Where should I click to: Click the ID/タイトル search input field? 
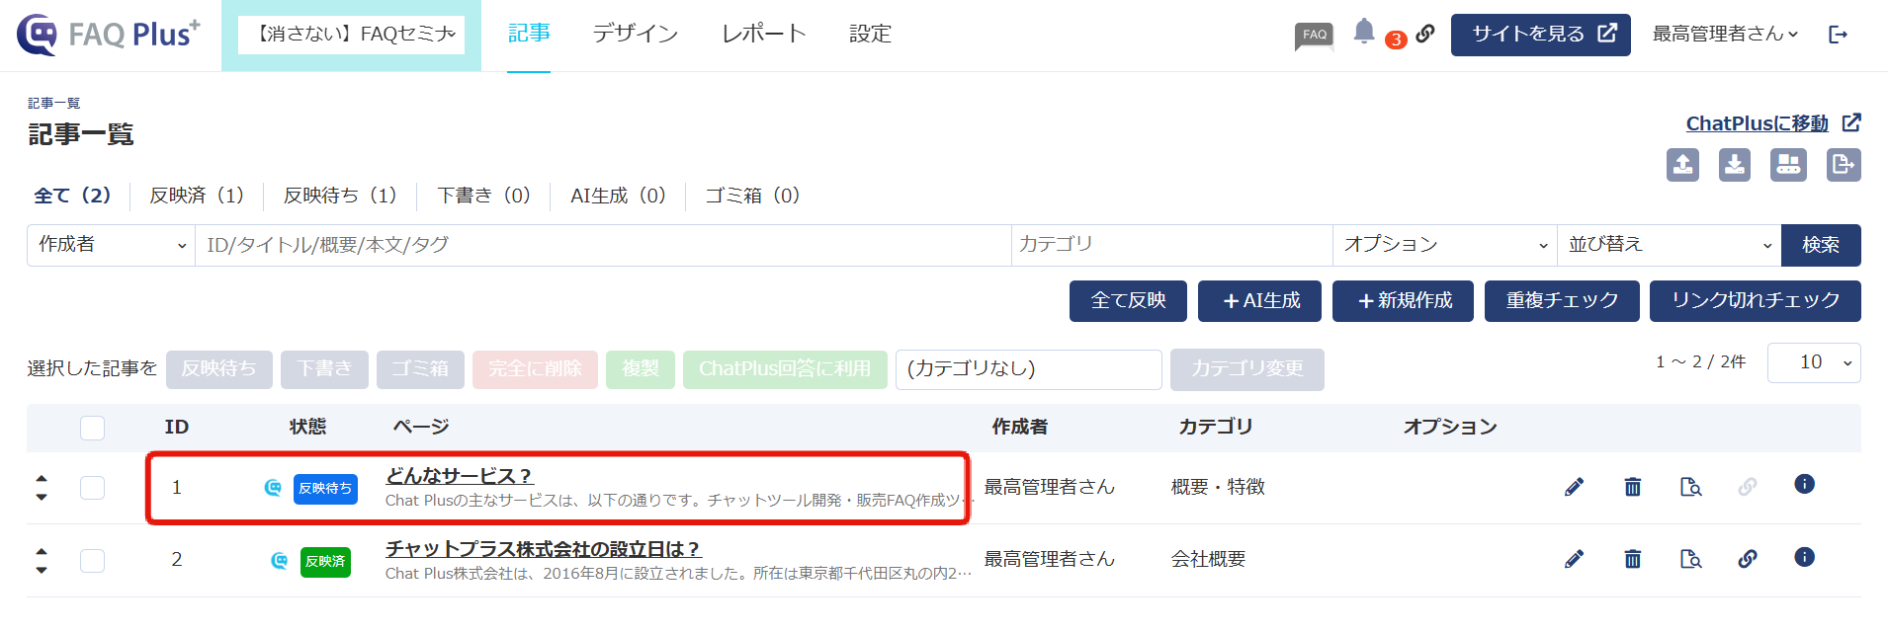tap(603, 245)
